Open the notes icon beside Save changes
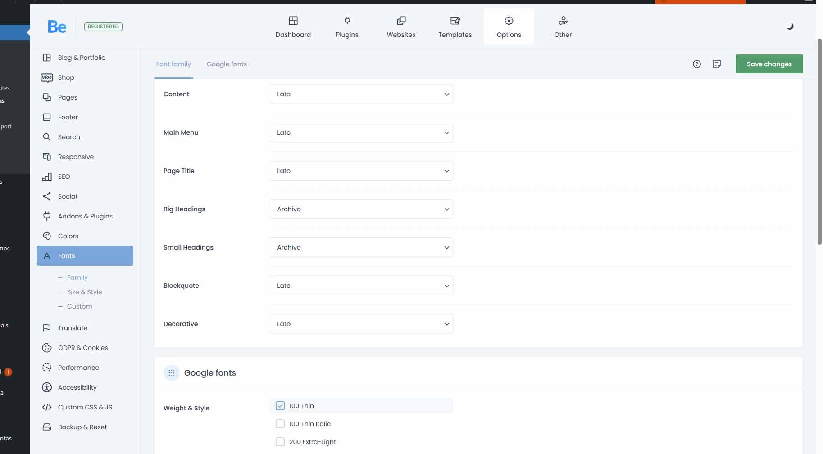This screenshot has height=454, width=823. click(x=717, y=64)
